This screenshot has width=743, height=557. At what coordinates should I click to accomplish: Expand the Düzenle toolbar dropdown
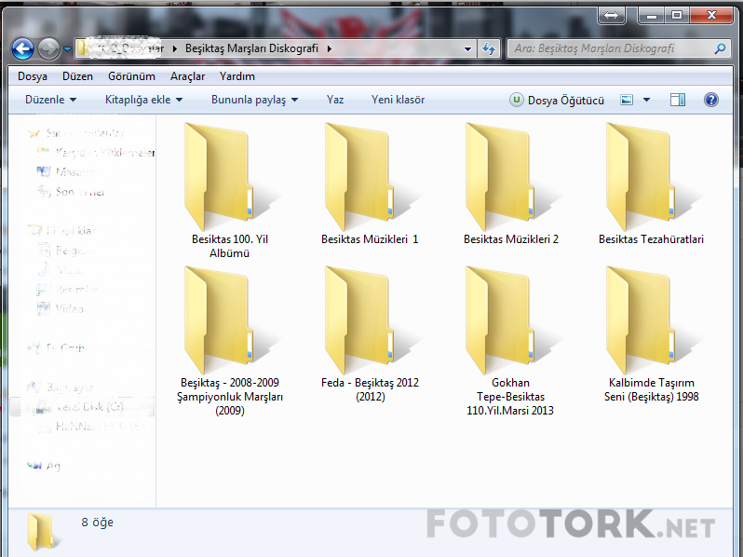coord(50,100)
